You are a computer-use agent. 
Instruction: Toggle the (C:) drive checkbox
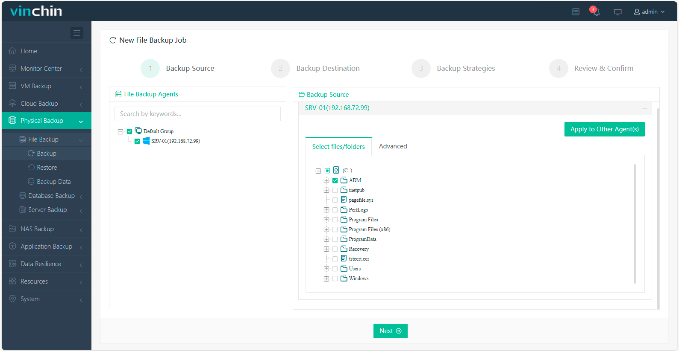[327, 171]
